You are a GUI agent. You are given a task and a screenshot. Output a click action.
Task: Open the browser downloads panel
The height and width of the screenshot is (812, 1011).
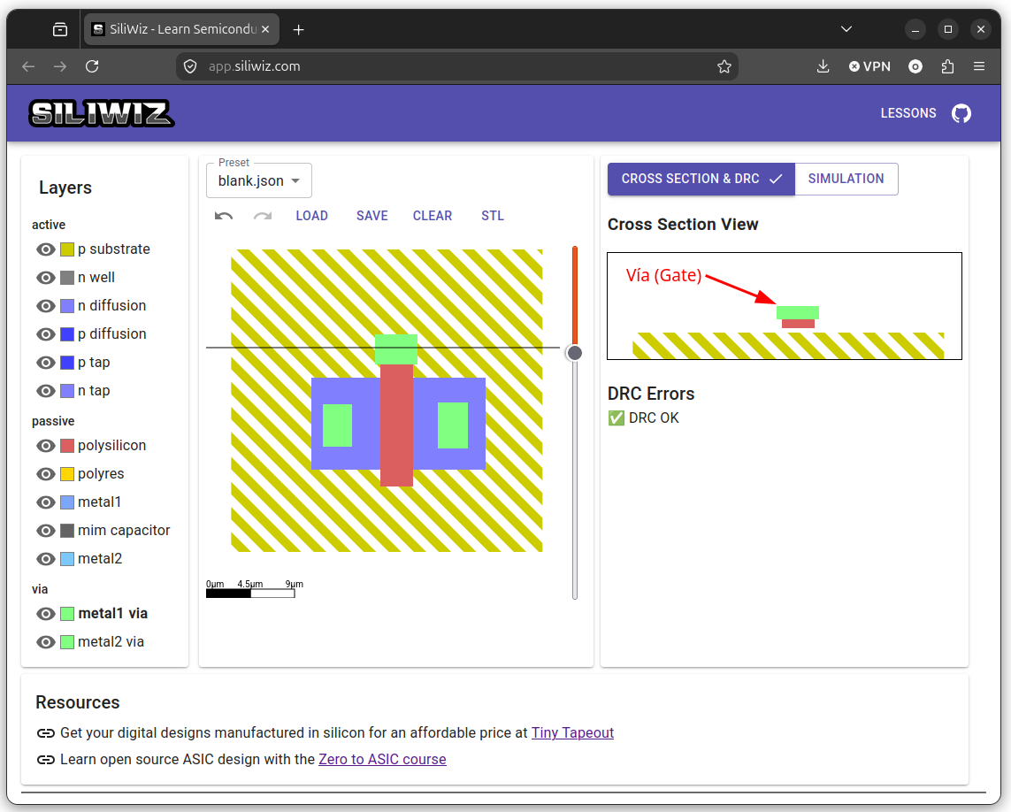823,66
